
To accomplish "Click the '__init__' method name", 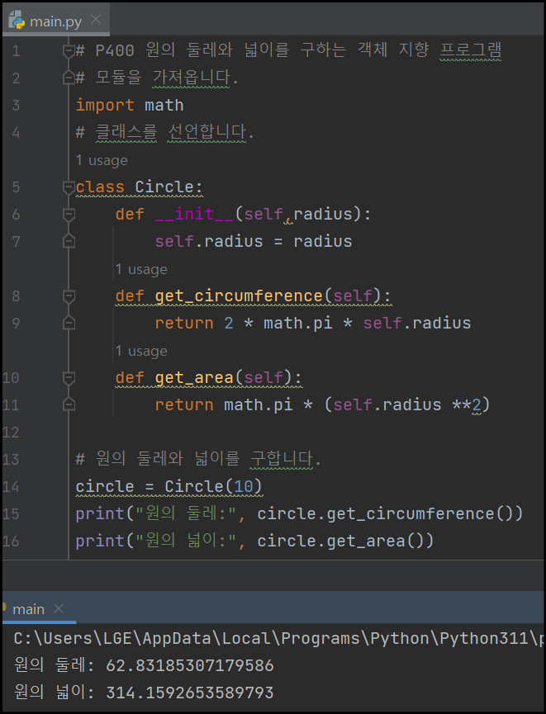I will coord(194,214).
